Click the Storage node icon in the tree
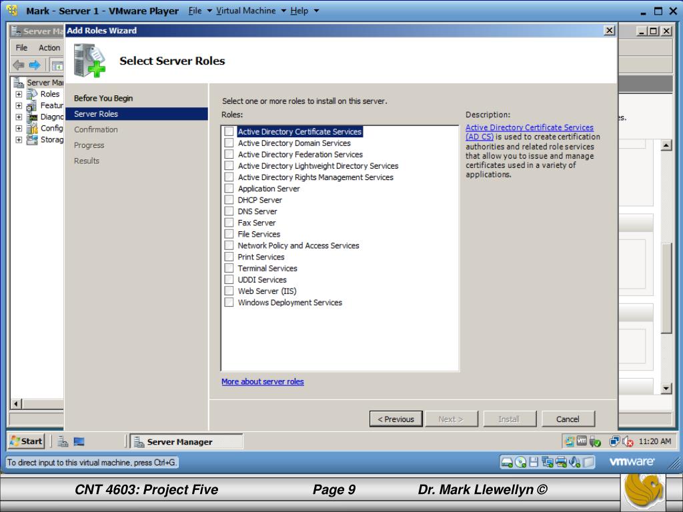683x512 pixels. pyautogui.click(x=32, y=140)
